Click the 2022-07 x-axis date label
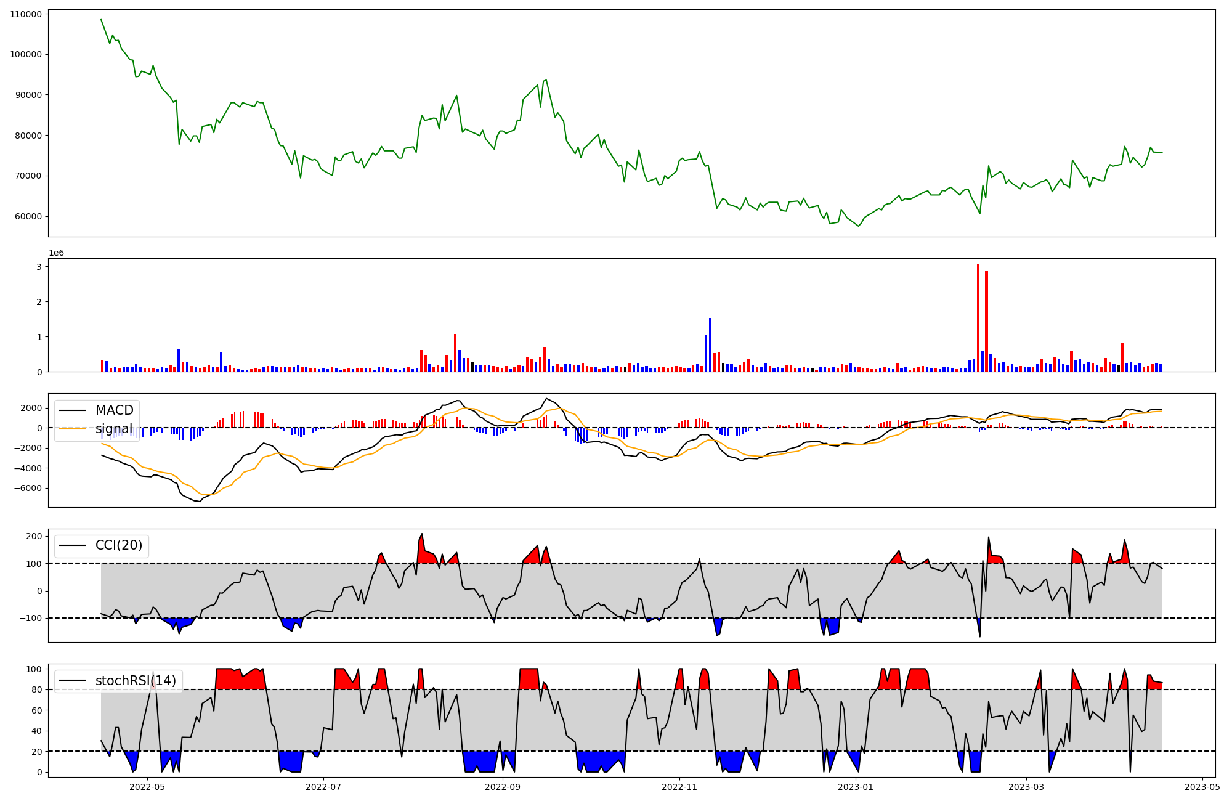 (x=323, y=787)
